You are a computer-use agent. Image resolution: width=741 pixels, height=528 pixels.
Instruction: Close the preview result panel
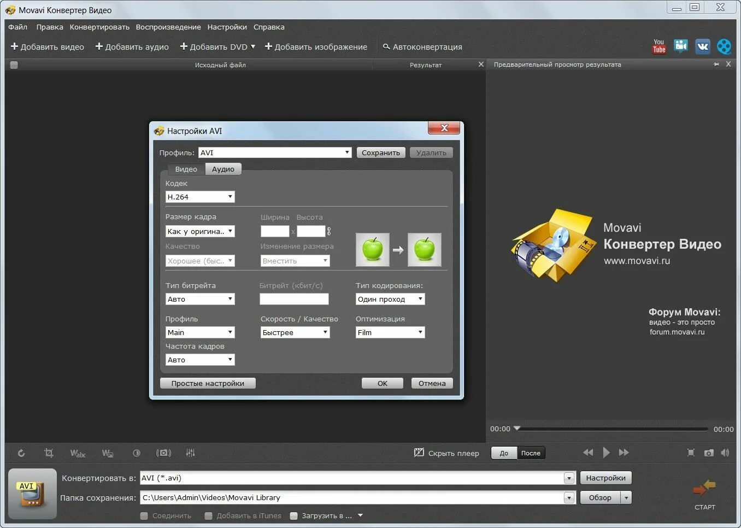(728, 64)
